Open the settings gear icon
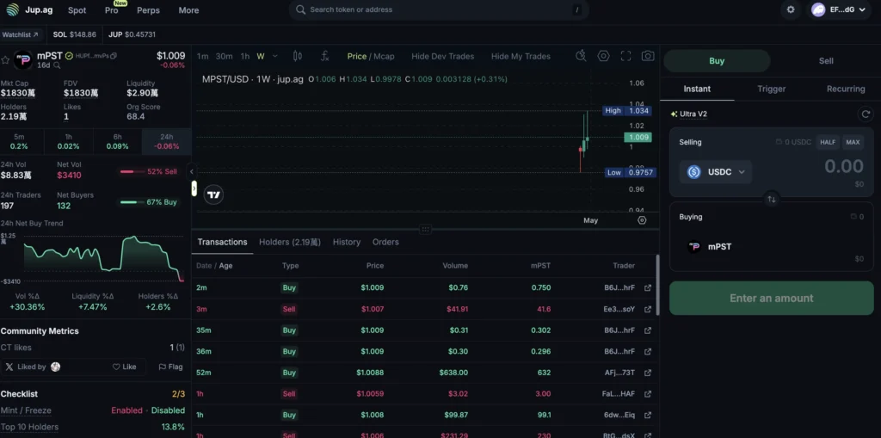 click(x=791, y=9)
